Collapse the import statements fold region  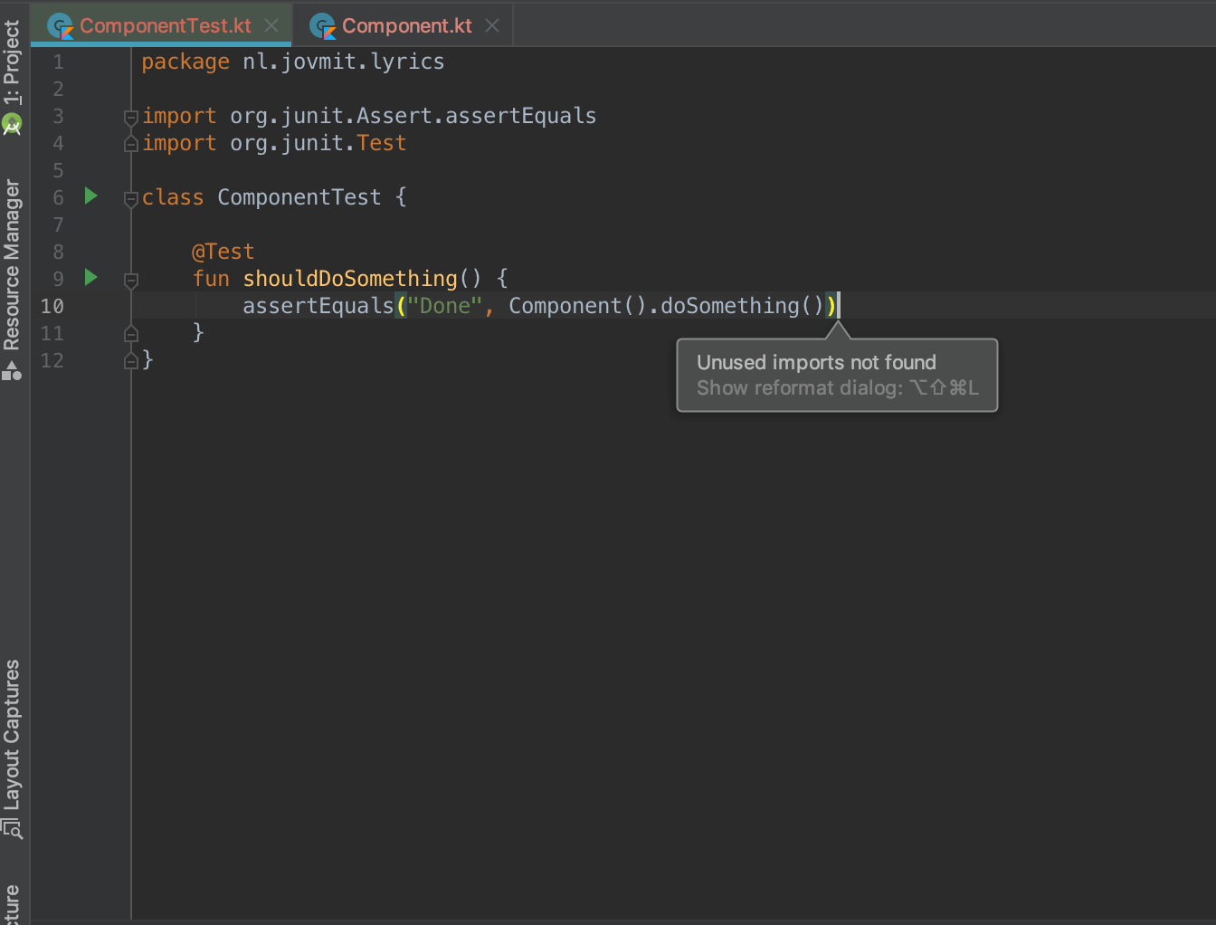[130, 116]
